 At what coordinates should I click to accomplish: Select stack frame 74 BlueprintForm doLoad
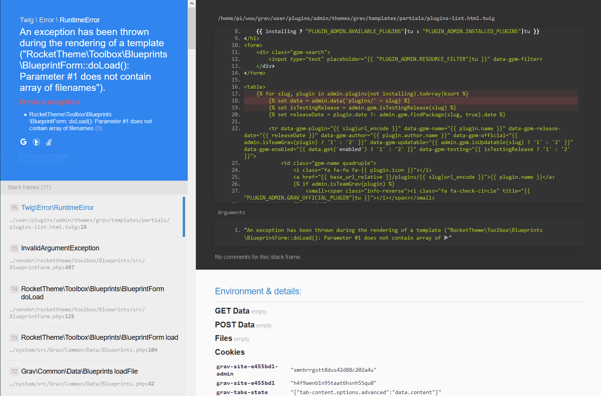click(93, 302)
